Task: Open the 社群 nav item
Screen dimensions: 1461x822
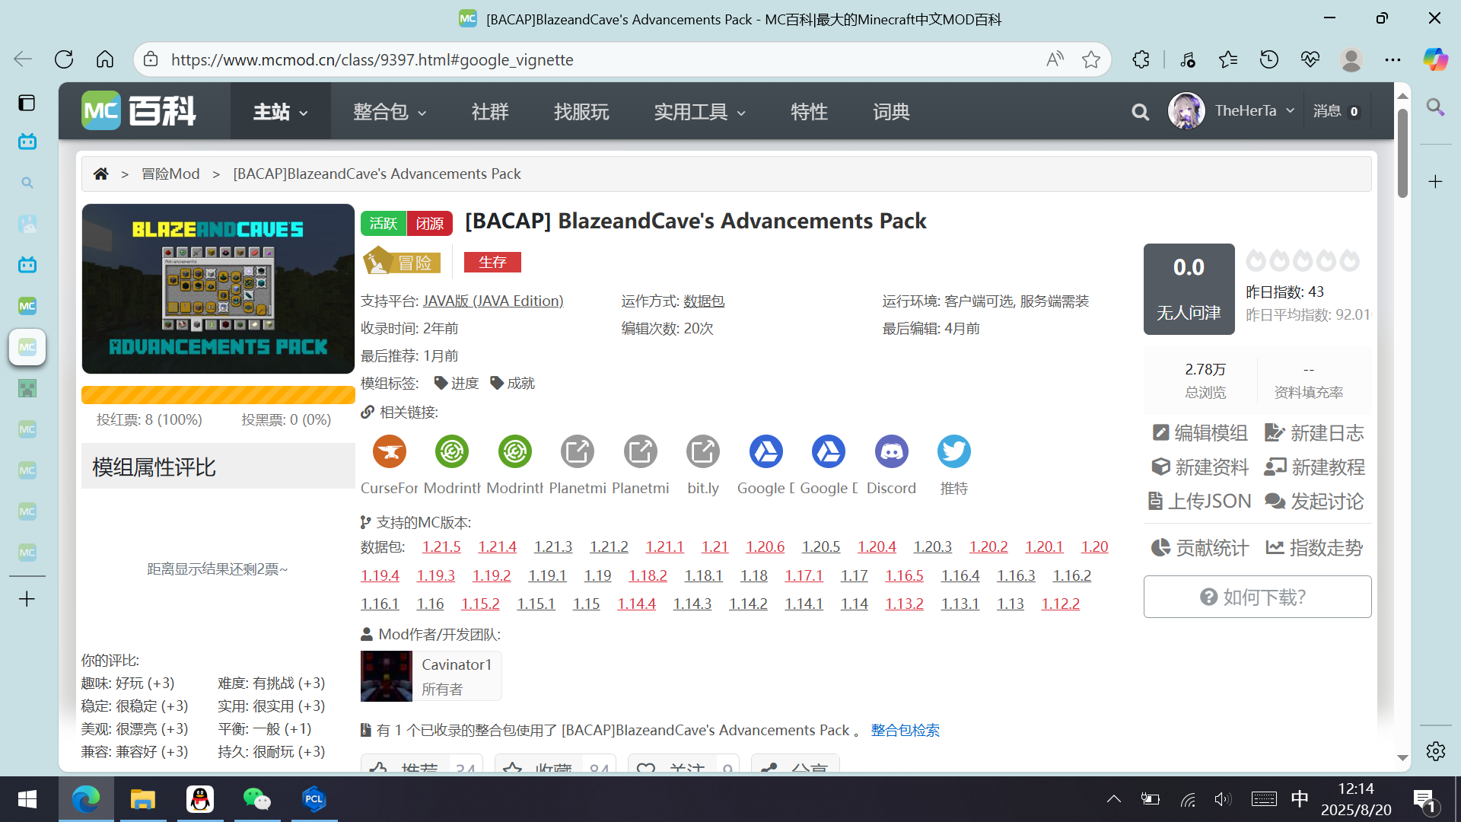Action: [490, 112]
